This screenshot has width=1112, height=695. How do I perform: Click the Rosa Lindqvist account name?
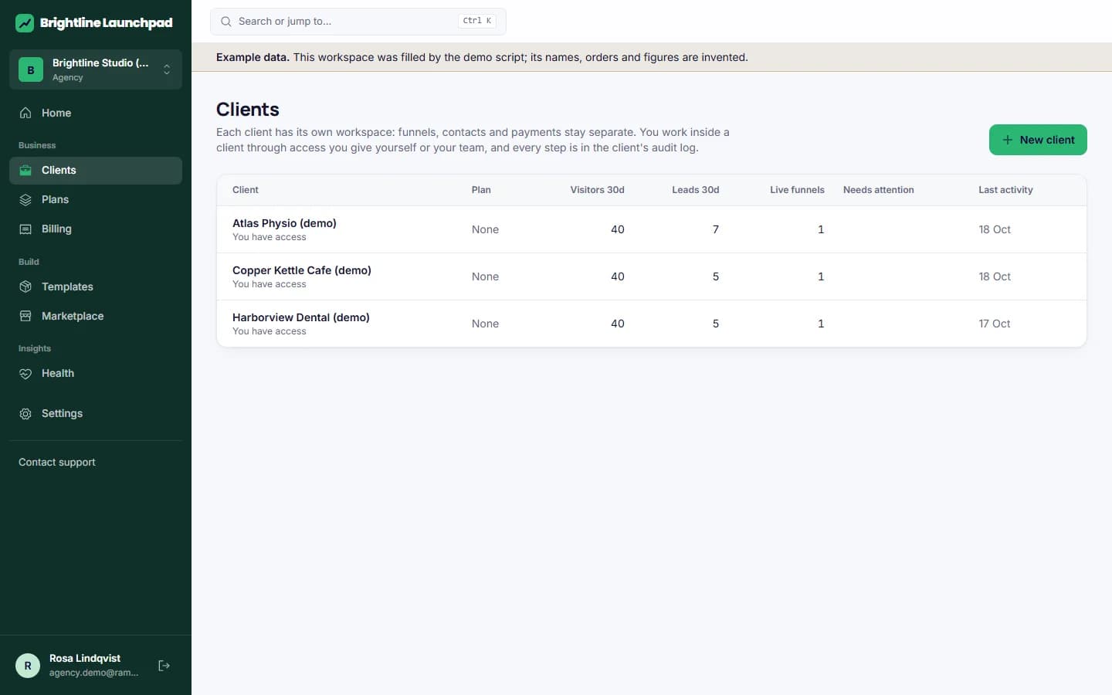pos(85,659)
